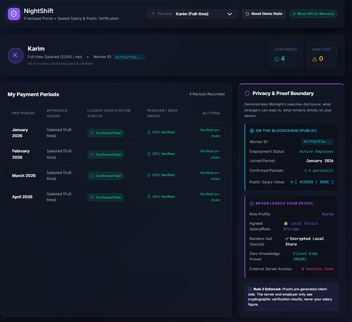Click the padlock icon before Local Device Storage

click(x=286, y=223)
